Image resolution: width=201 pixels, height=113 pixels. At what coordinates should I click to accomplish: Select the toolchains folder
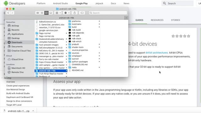coord(77,24)
